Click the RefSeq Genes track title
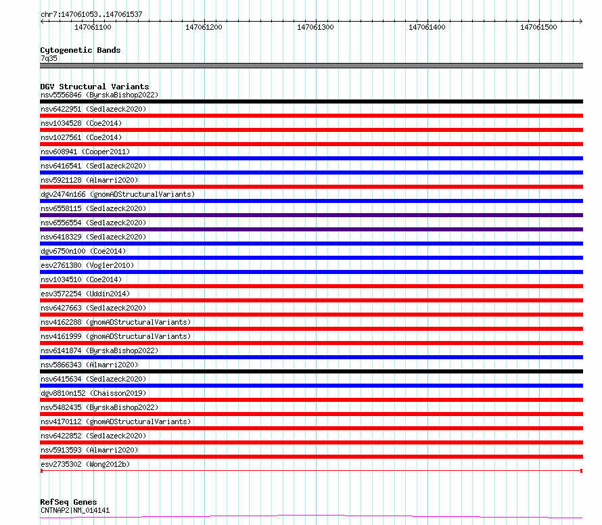Screen dimensions: 602x525 point(68,502)
